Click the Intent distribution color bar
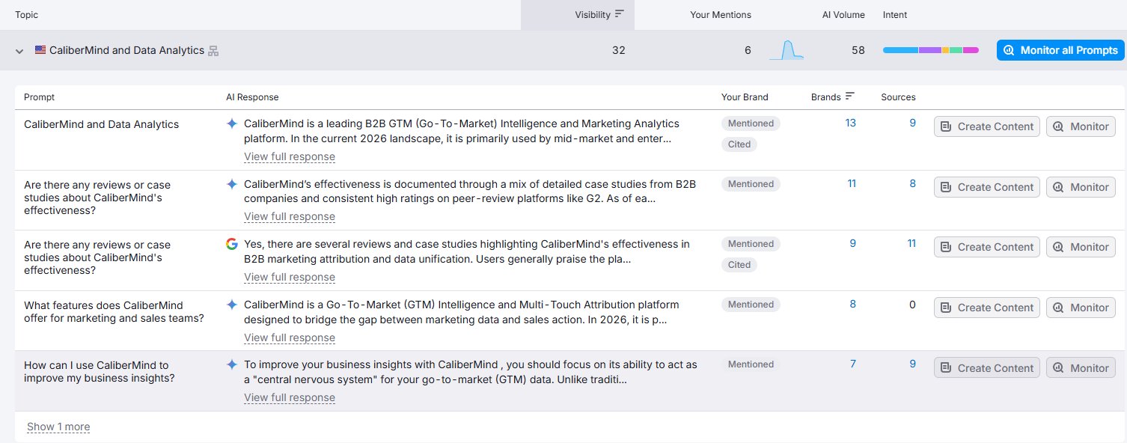1127x443 pixels. point(930,50)
